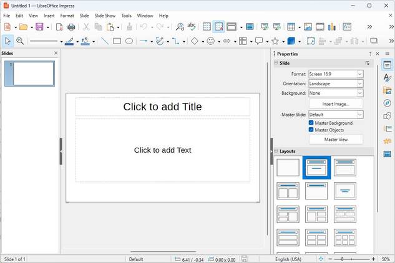Click the zoom out minus button

point(330,259)
